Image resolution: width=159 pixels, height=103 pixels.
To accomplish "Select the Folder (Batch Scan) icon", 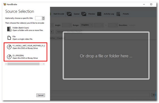I will [x=9, y=29].
